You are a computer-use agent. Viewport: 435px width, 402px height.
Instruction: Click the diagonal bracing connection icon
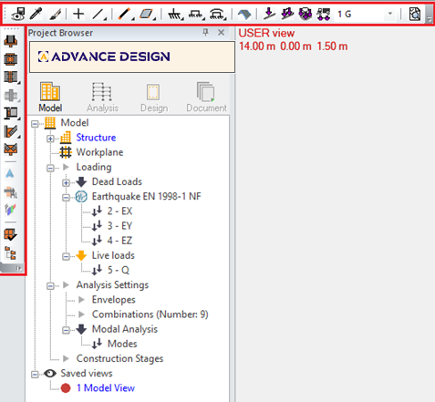[x=12, y=131]
